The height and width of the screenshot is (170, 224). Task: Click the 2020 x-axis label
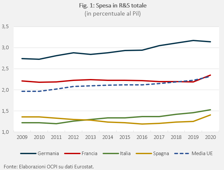(210, 137)
